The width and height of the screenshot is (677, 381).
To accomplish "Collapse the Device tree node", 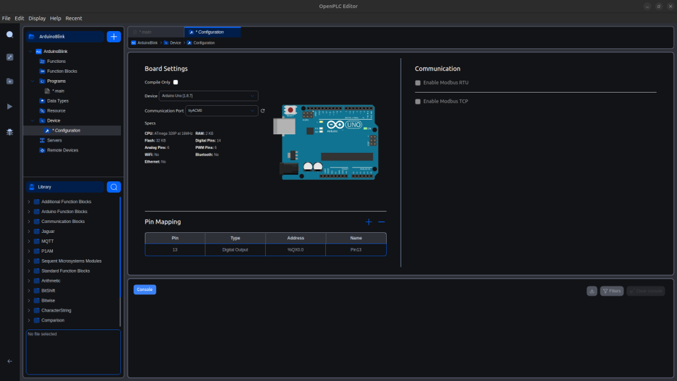I will 32,121.
